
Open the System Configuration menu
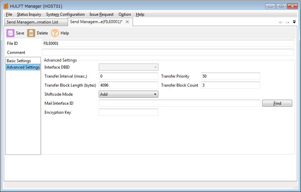65,14
